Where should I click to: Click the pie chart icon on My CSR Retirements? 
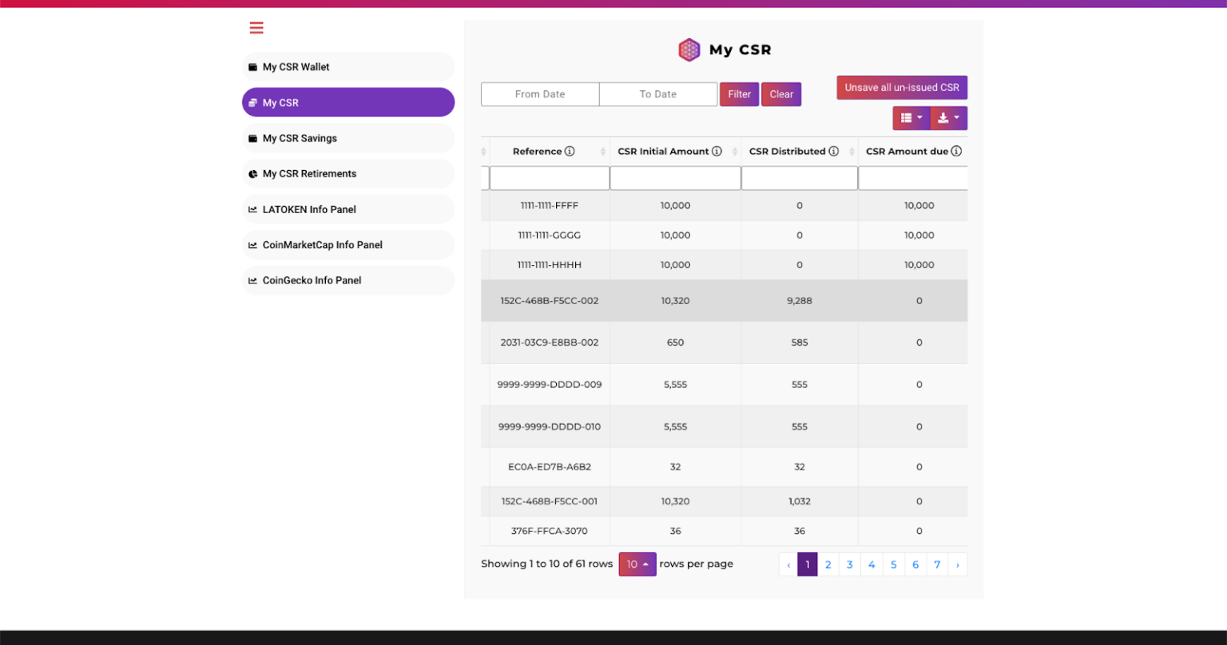tap(252, 173)
